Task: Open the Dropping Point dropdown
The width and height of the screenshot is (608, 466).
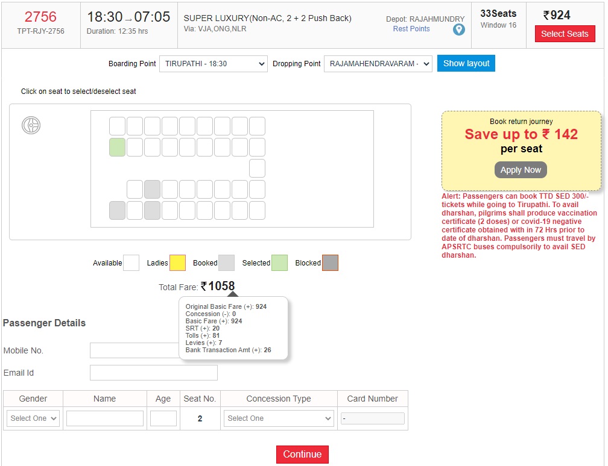Action: tap(378, 64)
